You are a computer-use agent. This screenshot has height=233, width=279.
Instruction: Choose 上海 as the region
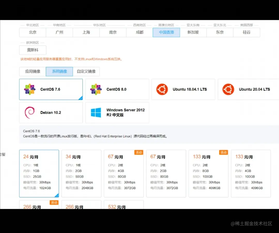pyautogui.click(x=86, y=32)
